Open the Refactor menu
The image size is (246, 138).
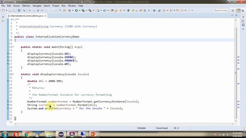[26, 6]
